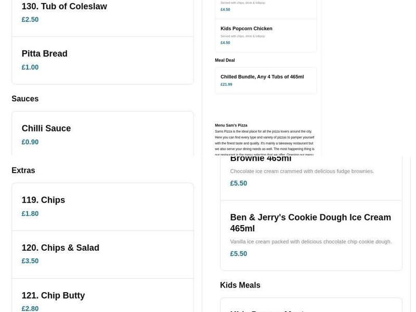Click the £0.90 Chilli Sauce price

pos(30,142)
